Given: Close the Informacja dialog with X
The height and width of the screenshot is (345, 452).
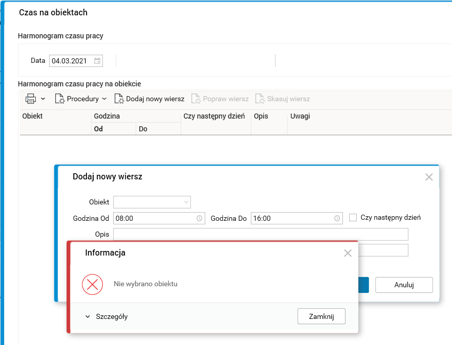Looking at the screenshot, I should coord(348,253).
